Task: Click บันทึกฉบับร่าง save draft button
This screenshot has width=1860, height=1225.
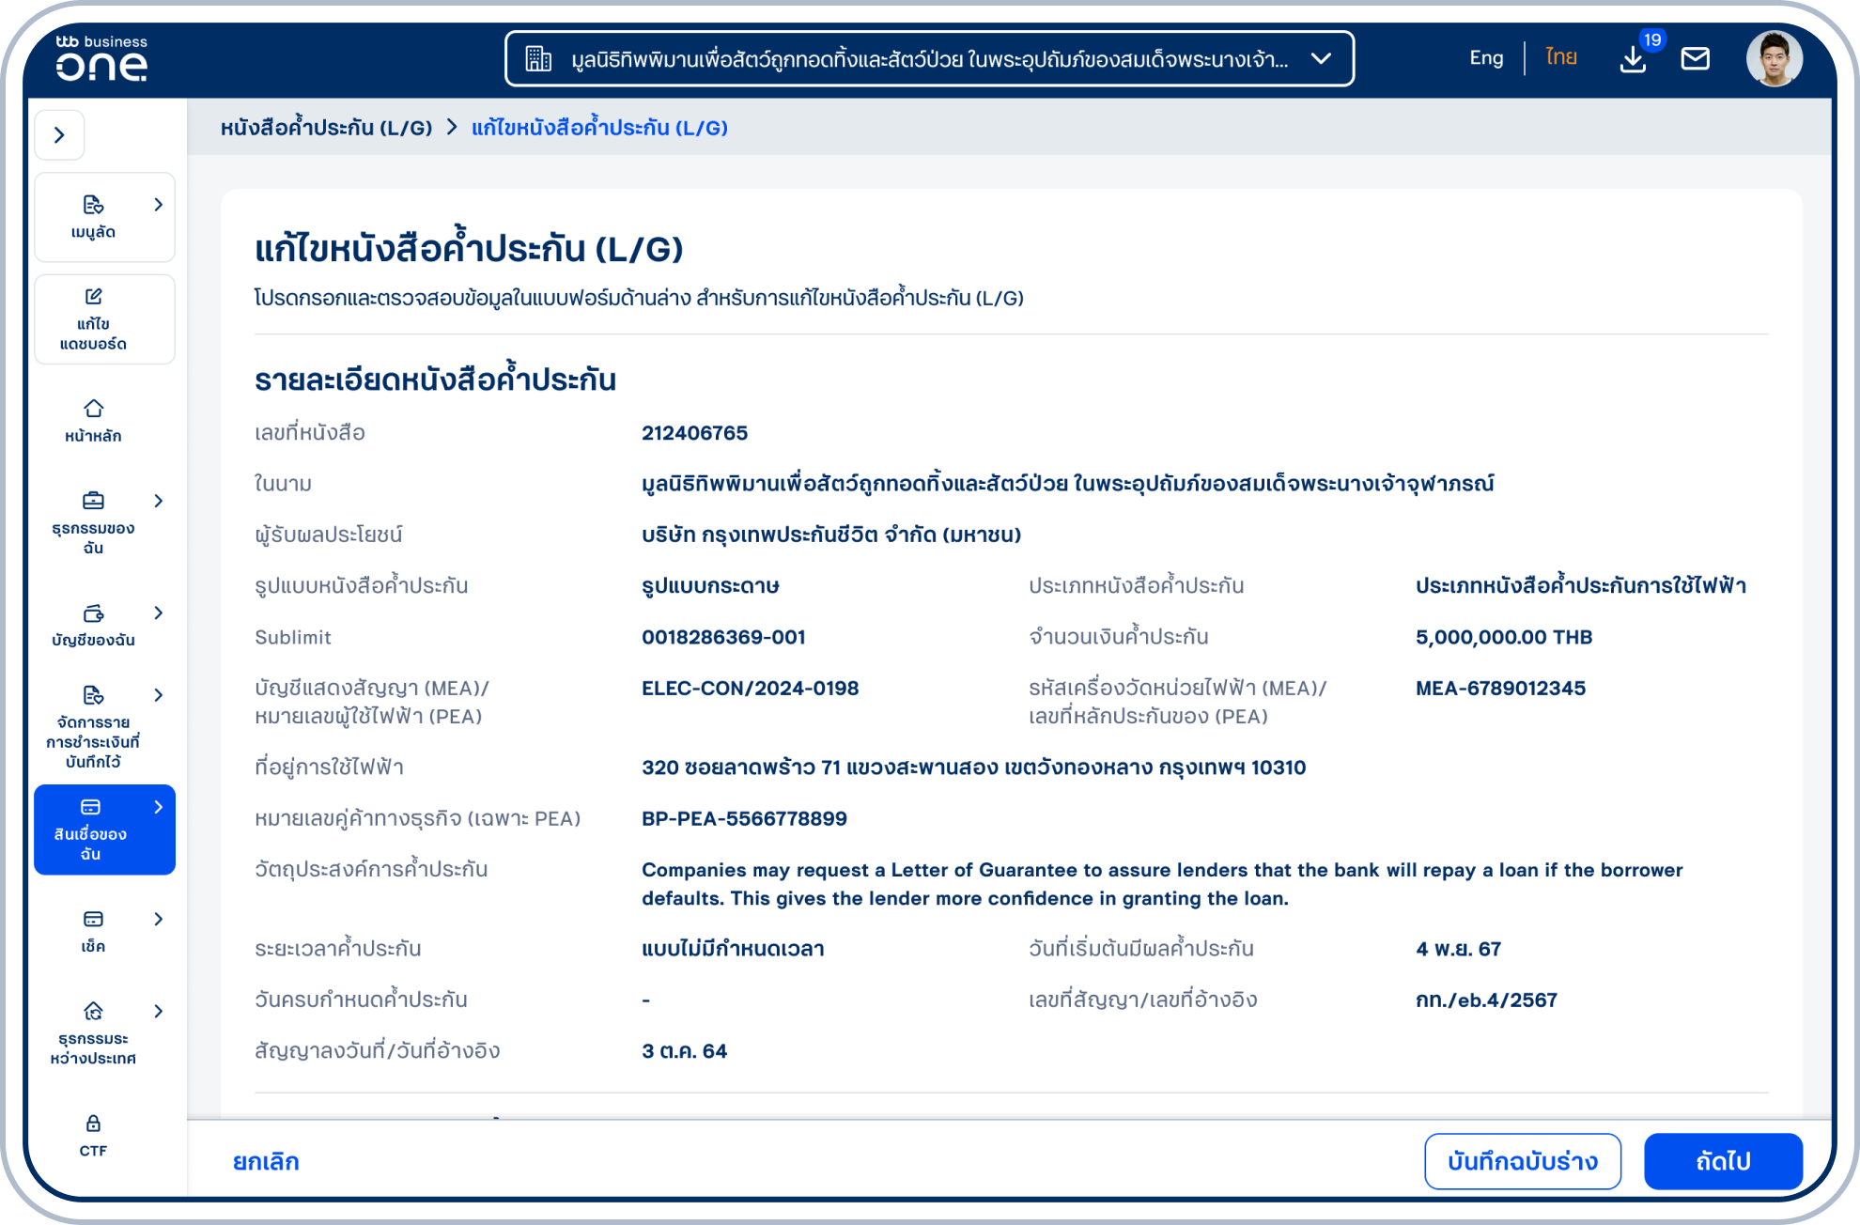Action: 1523,1161
